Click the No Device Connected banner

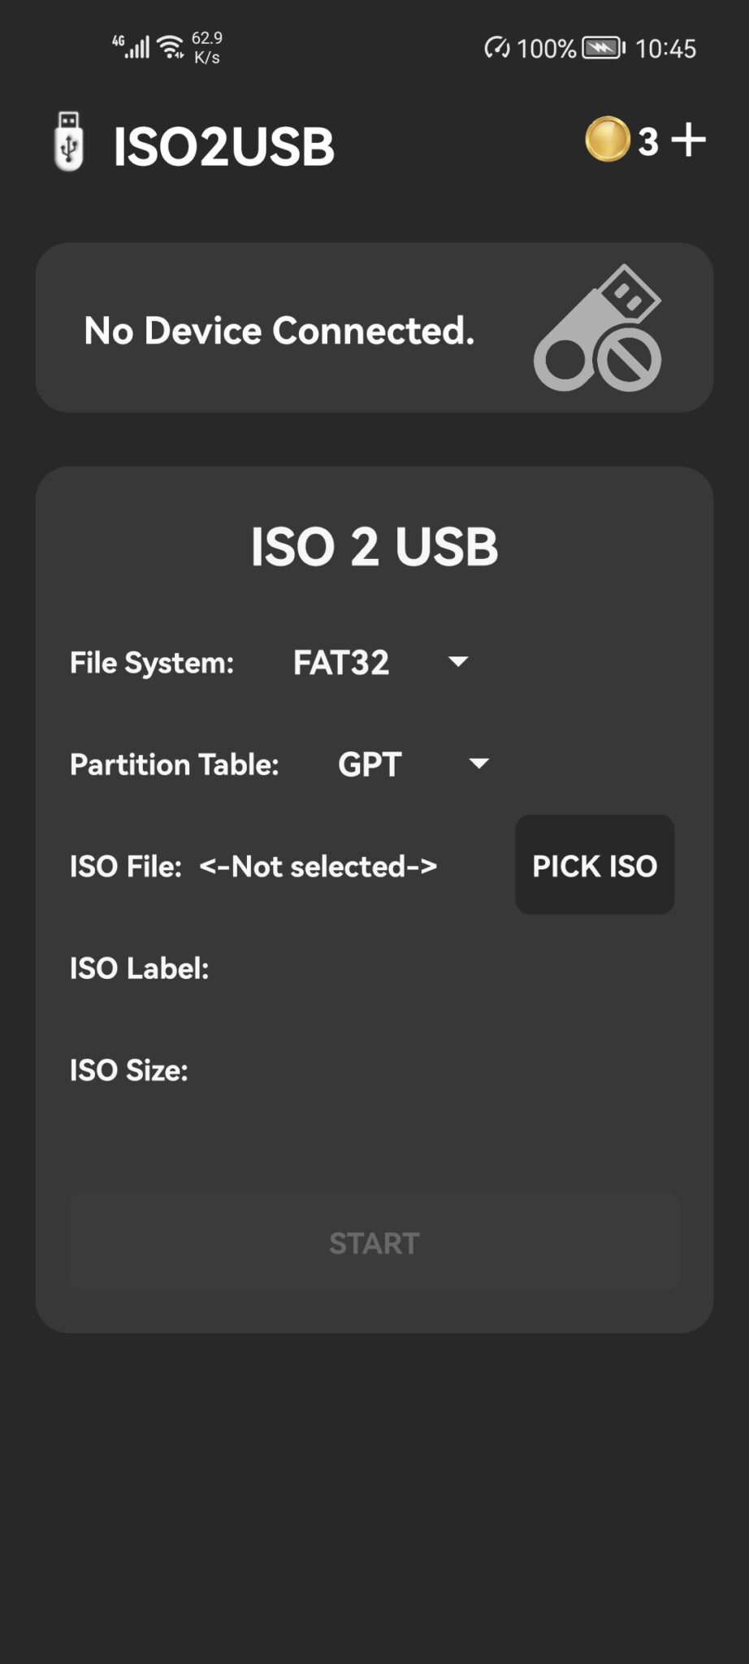[279, 330]
